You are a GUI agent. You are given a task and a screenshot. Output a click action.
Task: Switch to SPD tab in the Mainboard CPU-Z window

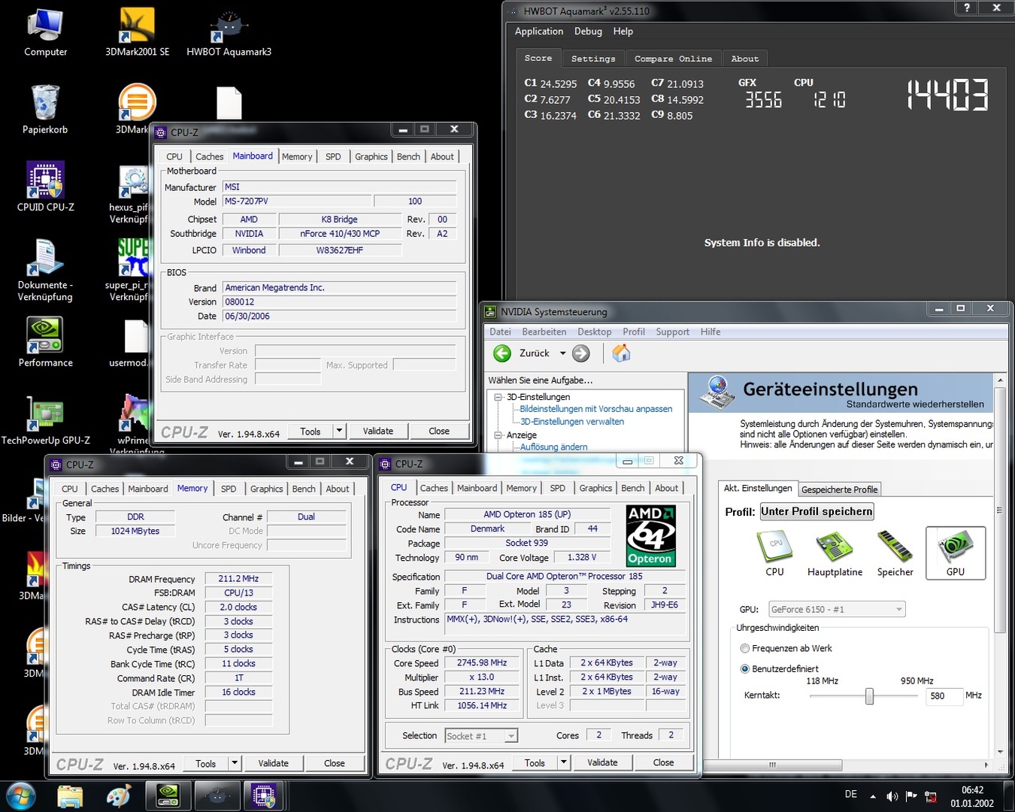(x=333, y=156)
